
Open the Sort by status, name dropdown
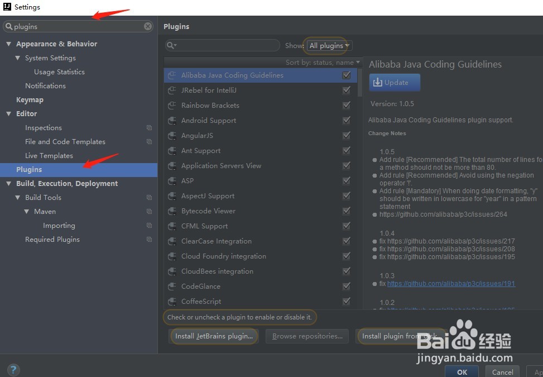point(323,63)
